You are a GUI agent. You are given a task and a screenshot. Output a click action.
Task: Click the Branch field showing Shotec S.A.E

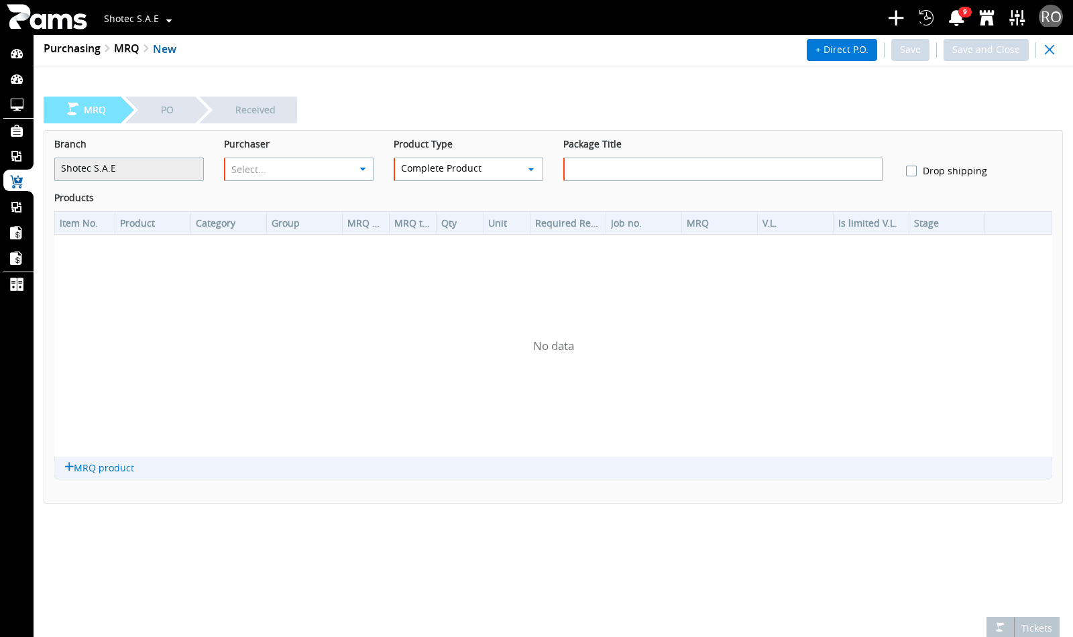pyautogui.click(x=129, y=169)
